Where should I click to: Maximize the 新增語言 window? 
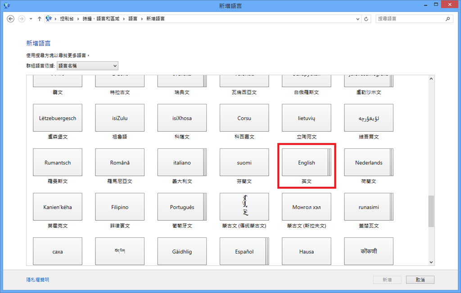[436, 4]
